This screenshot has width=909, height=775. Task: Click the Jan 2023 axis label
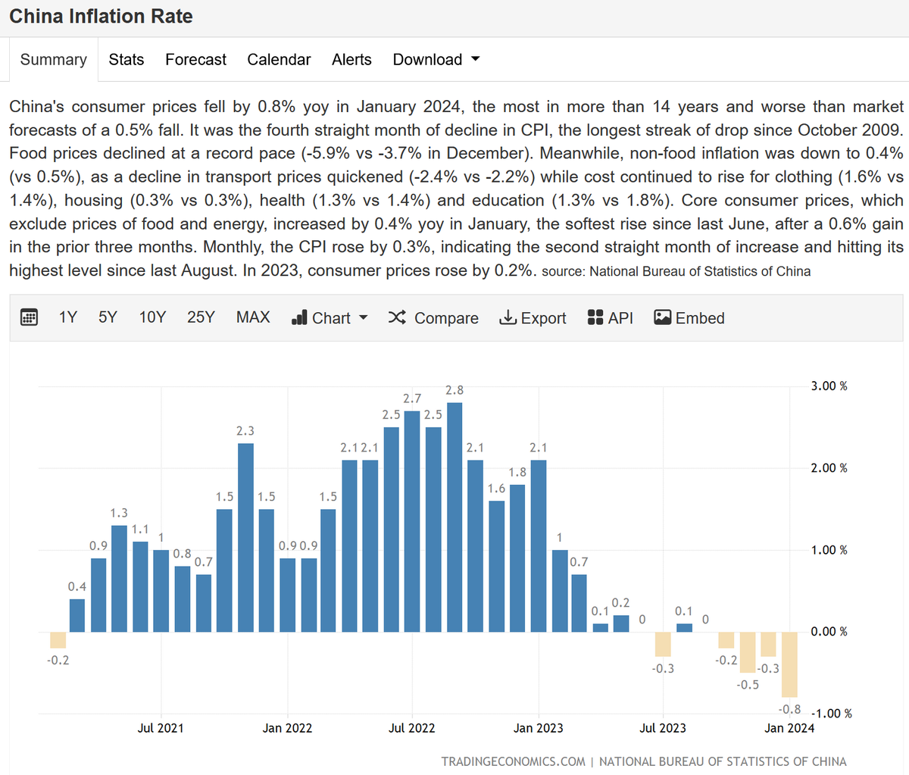click(x=539, y=728)
